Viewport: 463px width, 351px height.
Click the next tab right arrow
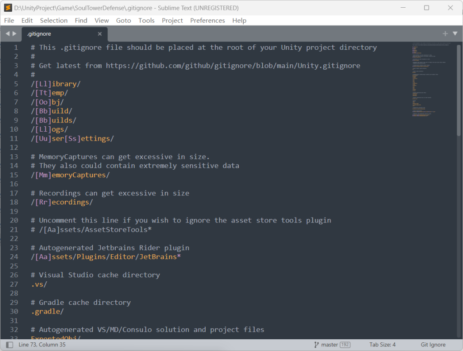(15, 33)
